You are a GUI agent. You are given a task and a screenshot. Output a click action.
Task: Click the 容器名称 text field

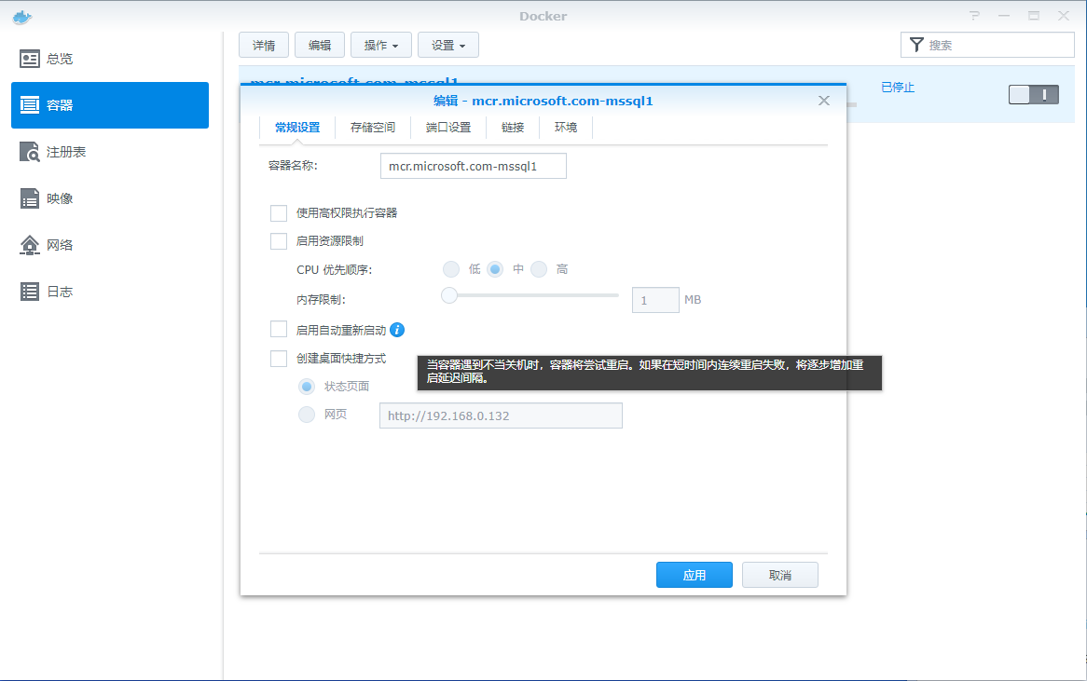click(x=473, y=166)
